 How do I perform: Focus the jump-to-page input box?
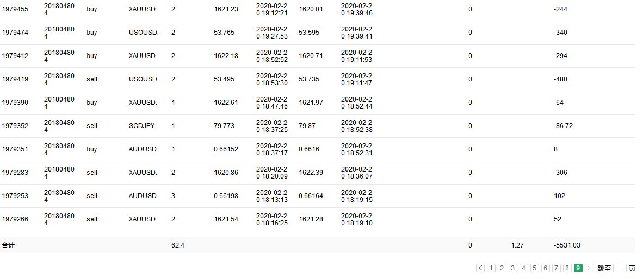click(620, 268)
